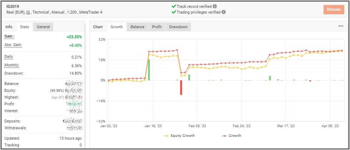Image resolution: width=350 pixels, height=150 pixels.
Task: Click the Trading privileges verified green checkmark
Action: pyautogui.click(x=174, y=12)
